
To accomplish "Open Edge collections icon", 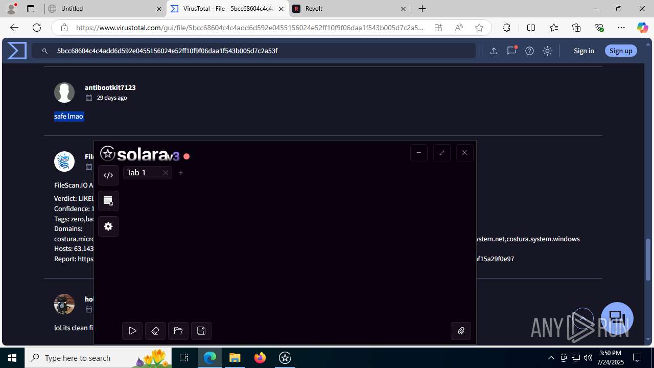I will tap(576, 28).
